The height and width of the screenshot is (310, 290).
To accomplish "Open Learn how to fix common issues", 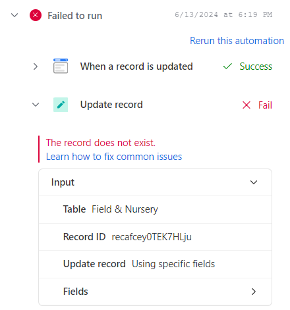I will coord(114,157).
